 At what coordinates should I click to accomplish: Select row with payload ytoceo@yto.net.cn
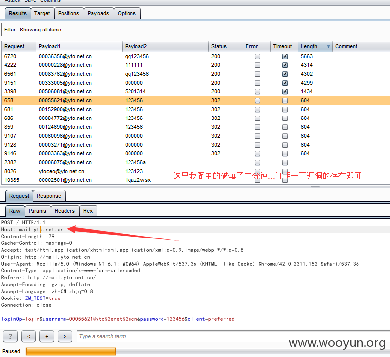pyautogui.click(x=196, y=172)
